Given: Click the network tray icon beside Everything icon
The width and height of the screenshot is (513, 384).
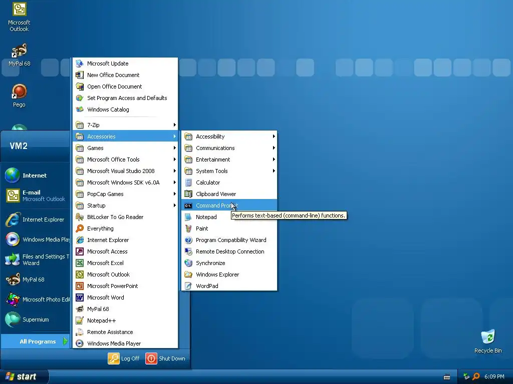Looking at the screenshot, I should click(466, 376).
